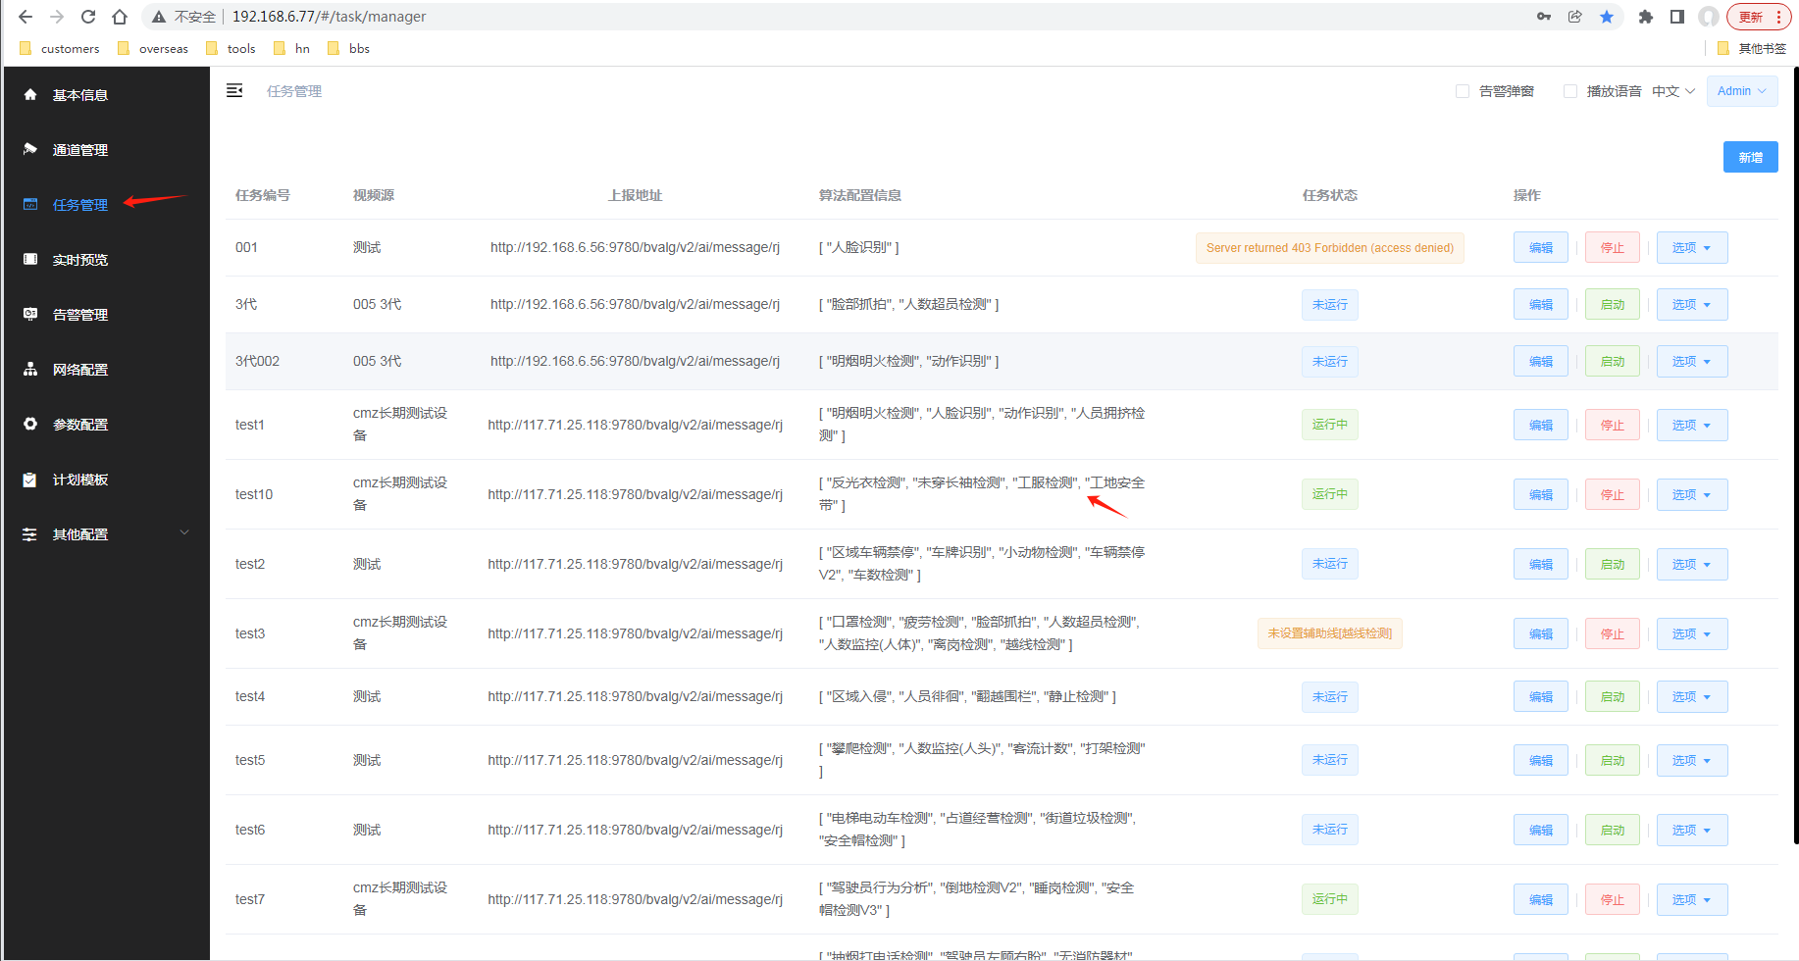Reload the page with refresh icon

pyautogui.click(x=88, y=17)
